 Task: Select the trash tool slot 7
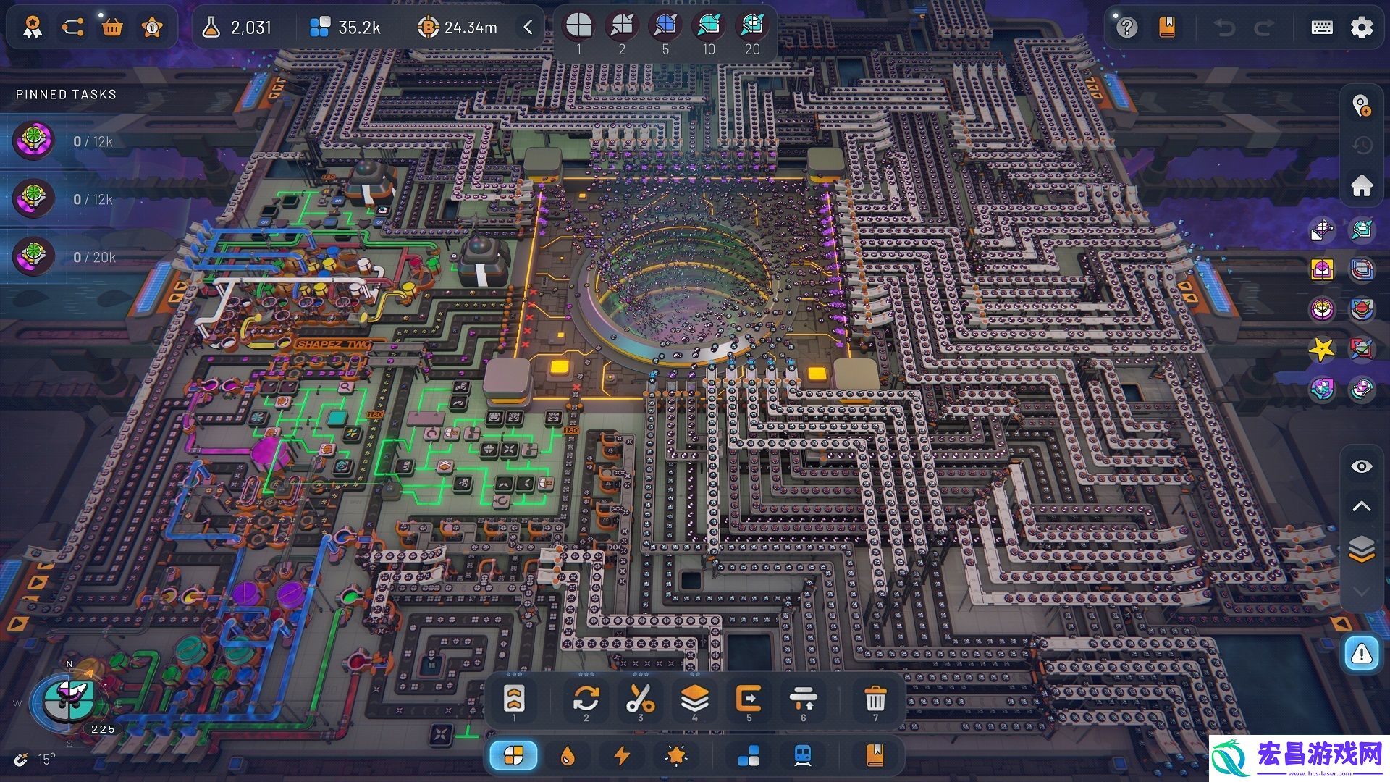coord(875,701)
